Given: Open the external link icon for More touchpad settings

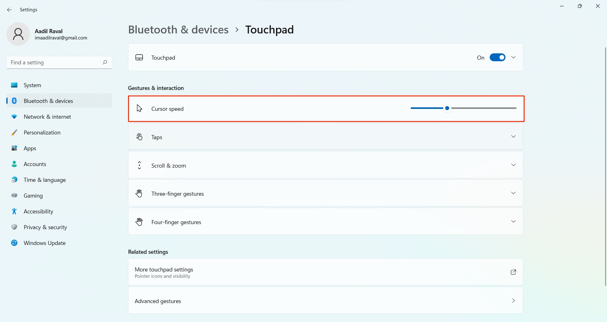Looking at the screenshot, I should coord(513,272).
